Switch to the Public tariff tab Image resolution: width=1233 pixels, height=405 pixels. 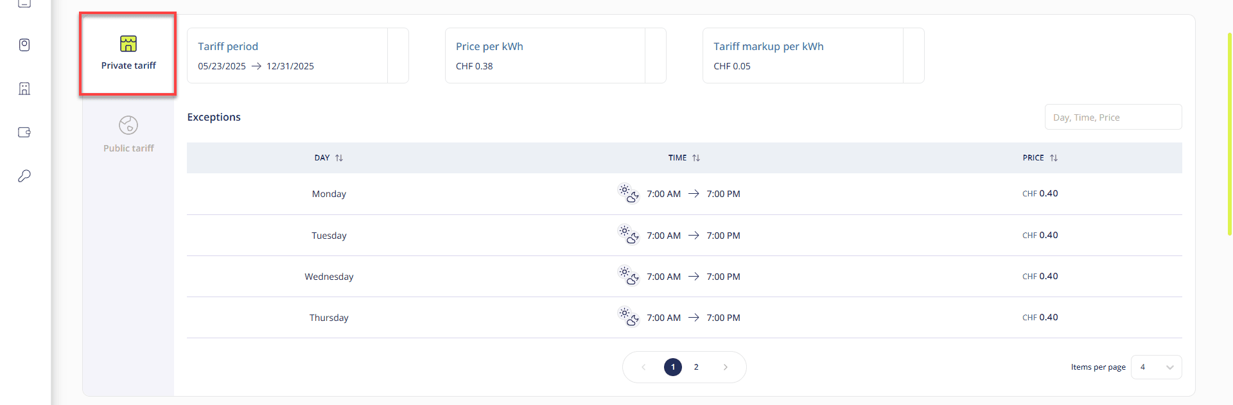pyautogui.click(x=128, y=134)
